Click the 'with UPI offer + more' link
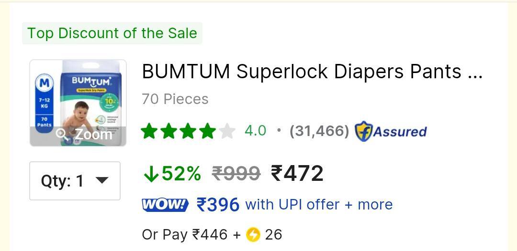Screen dimensions: 517x251 [319, 205]
